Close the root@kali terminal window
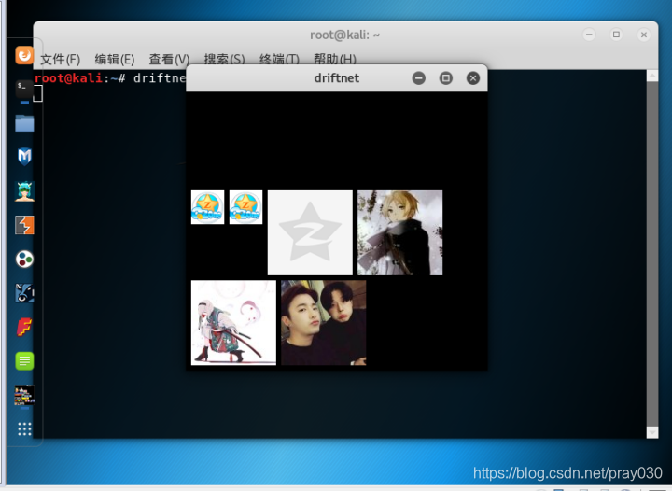The width and height of the screenshot is (672, 491). pyautogui.click(x=644, y=35)
